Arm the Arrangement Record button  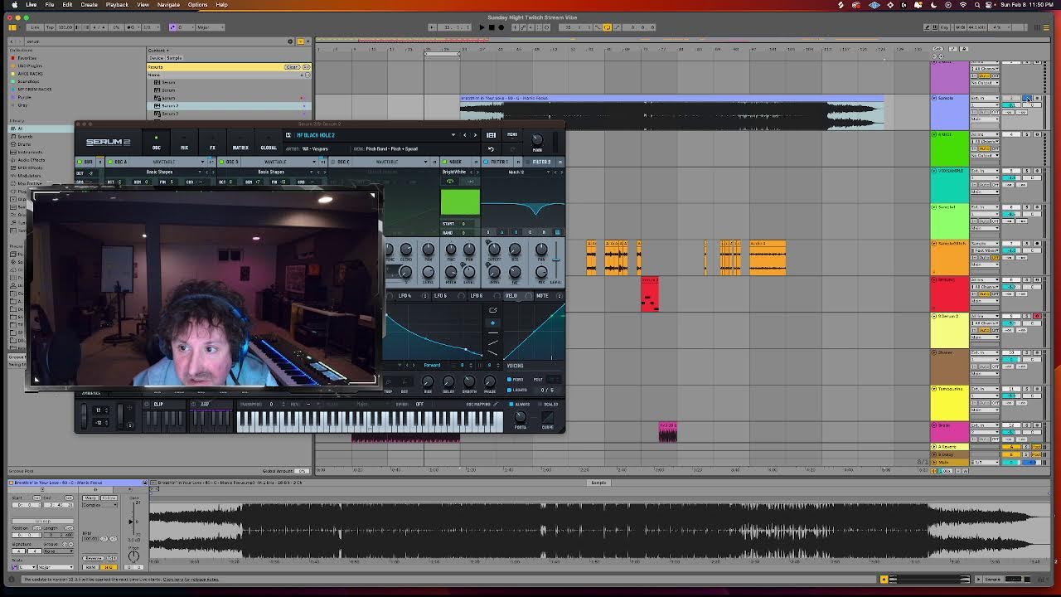(x=501, y=27)
